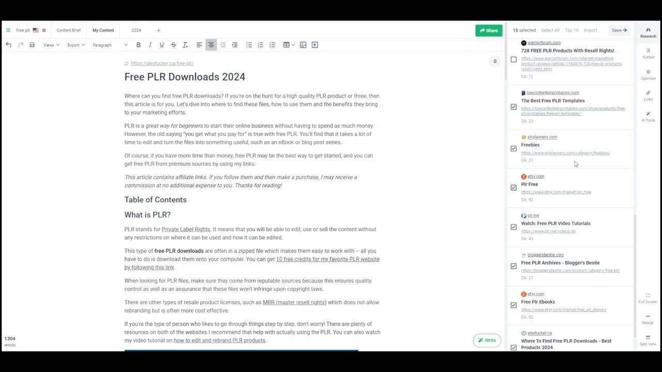662x372 pixels.
Task: Open the Outline sidebar panel
Action: (x=648, y=54)
